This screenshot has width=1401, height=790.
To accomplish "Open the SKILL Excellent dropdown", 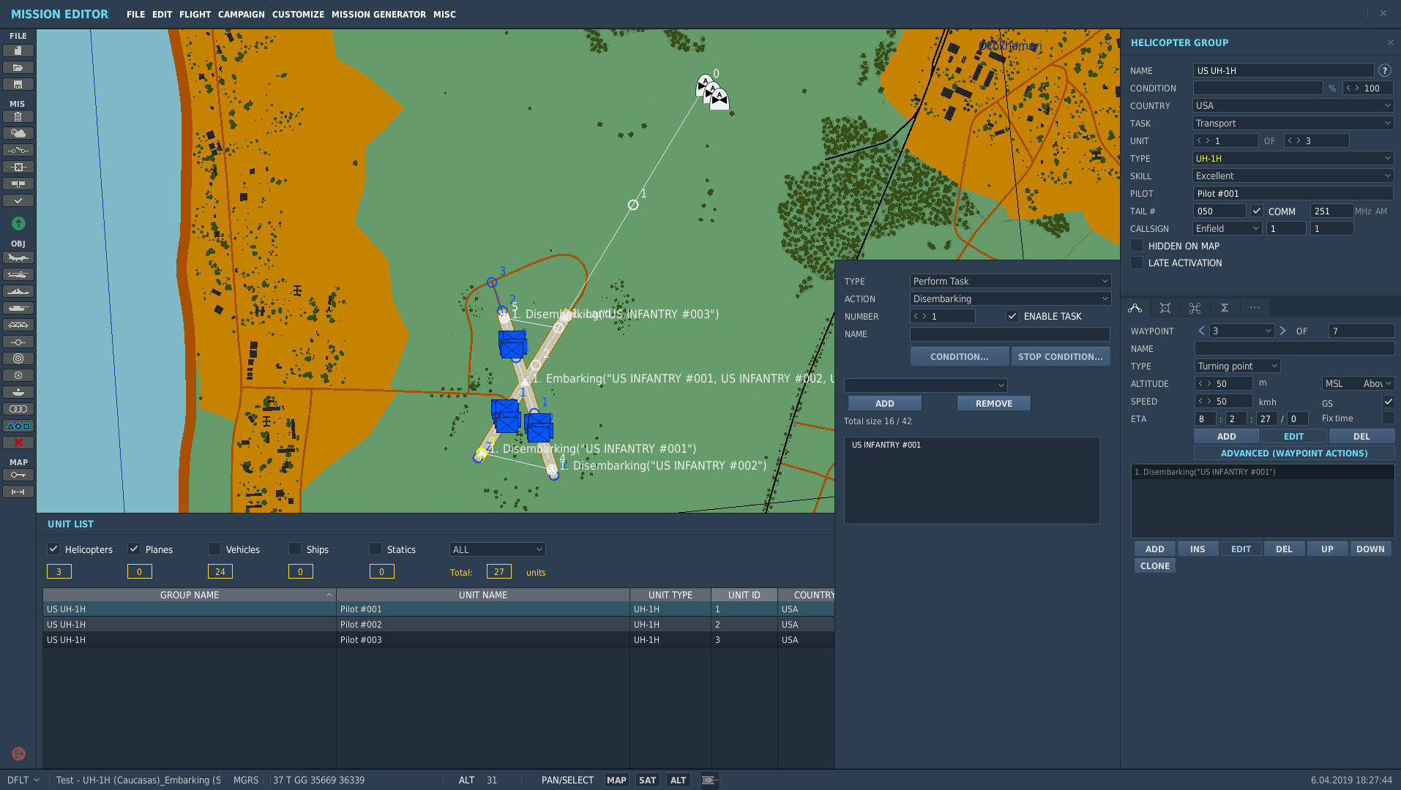I will point(1293,176).
